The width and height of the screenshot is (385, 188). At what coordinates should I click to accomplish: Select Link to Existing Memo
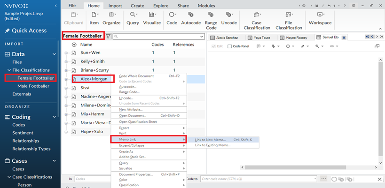[223, 145]
